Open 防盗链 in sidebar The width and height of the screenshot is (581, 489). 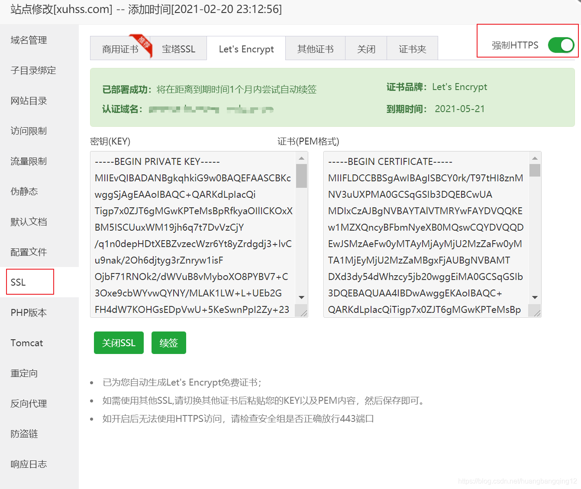pos(39,434)
